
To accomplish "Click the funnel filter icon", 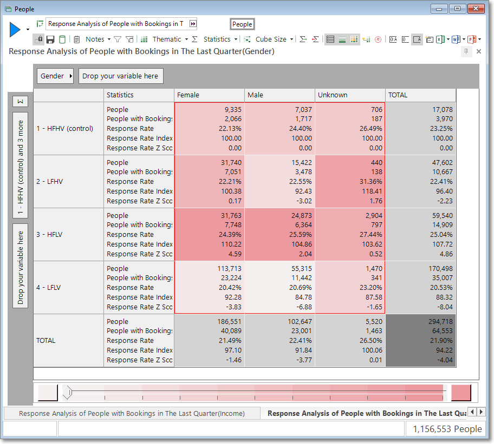I will (118, 39).
